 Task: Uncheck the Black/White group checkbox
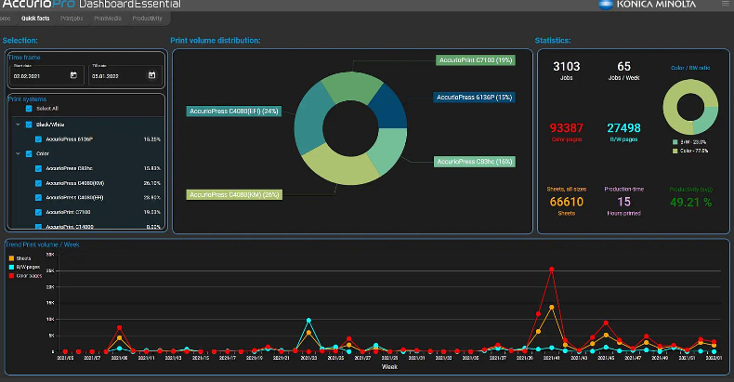[29, 125]
